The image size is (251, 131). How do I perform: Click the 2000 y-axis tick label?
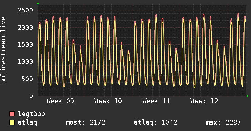[25, 27]
